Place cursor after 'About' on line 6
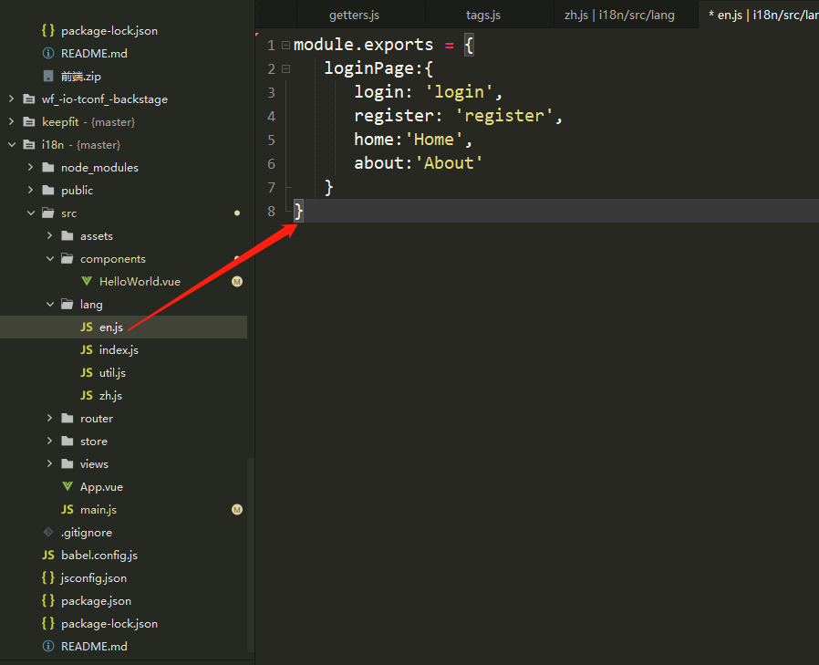The width and height of the screenshot is (819, 665). (483, 163)
